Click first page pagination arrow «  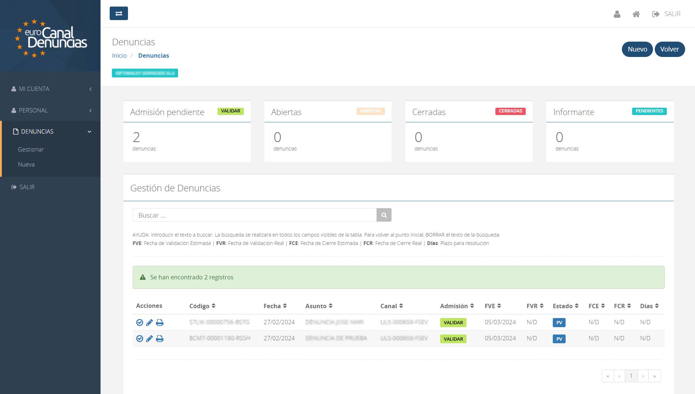tap(608, 376)
